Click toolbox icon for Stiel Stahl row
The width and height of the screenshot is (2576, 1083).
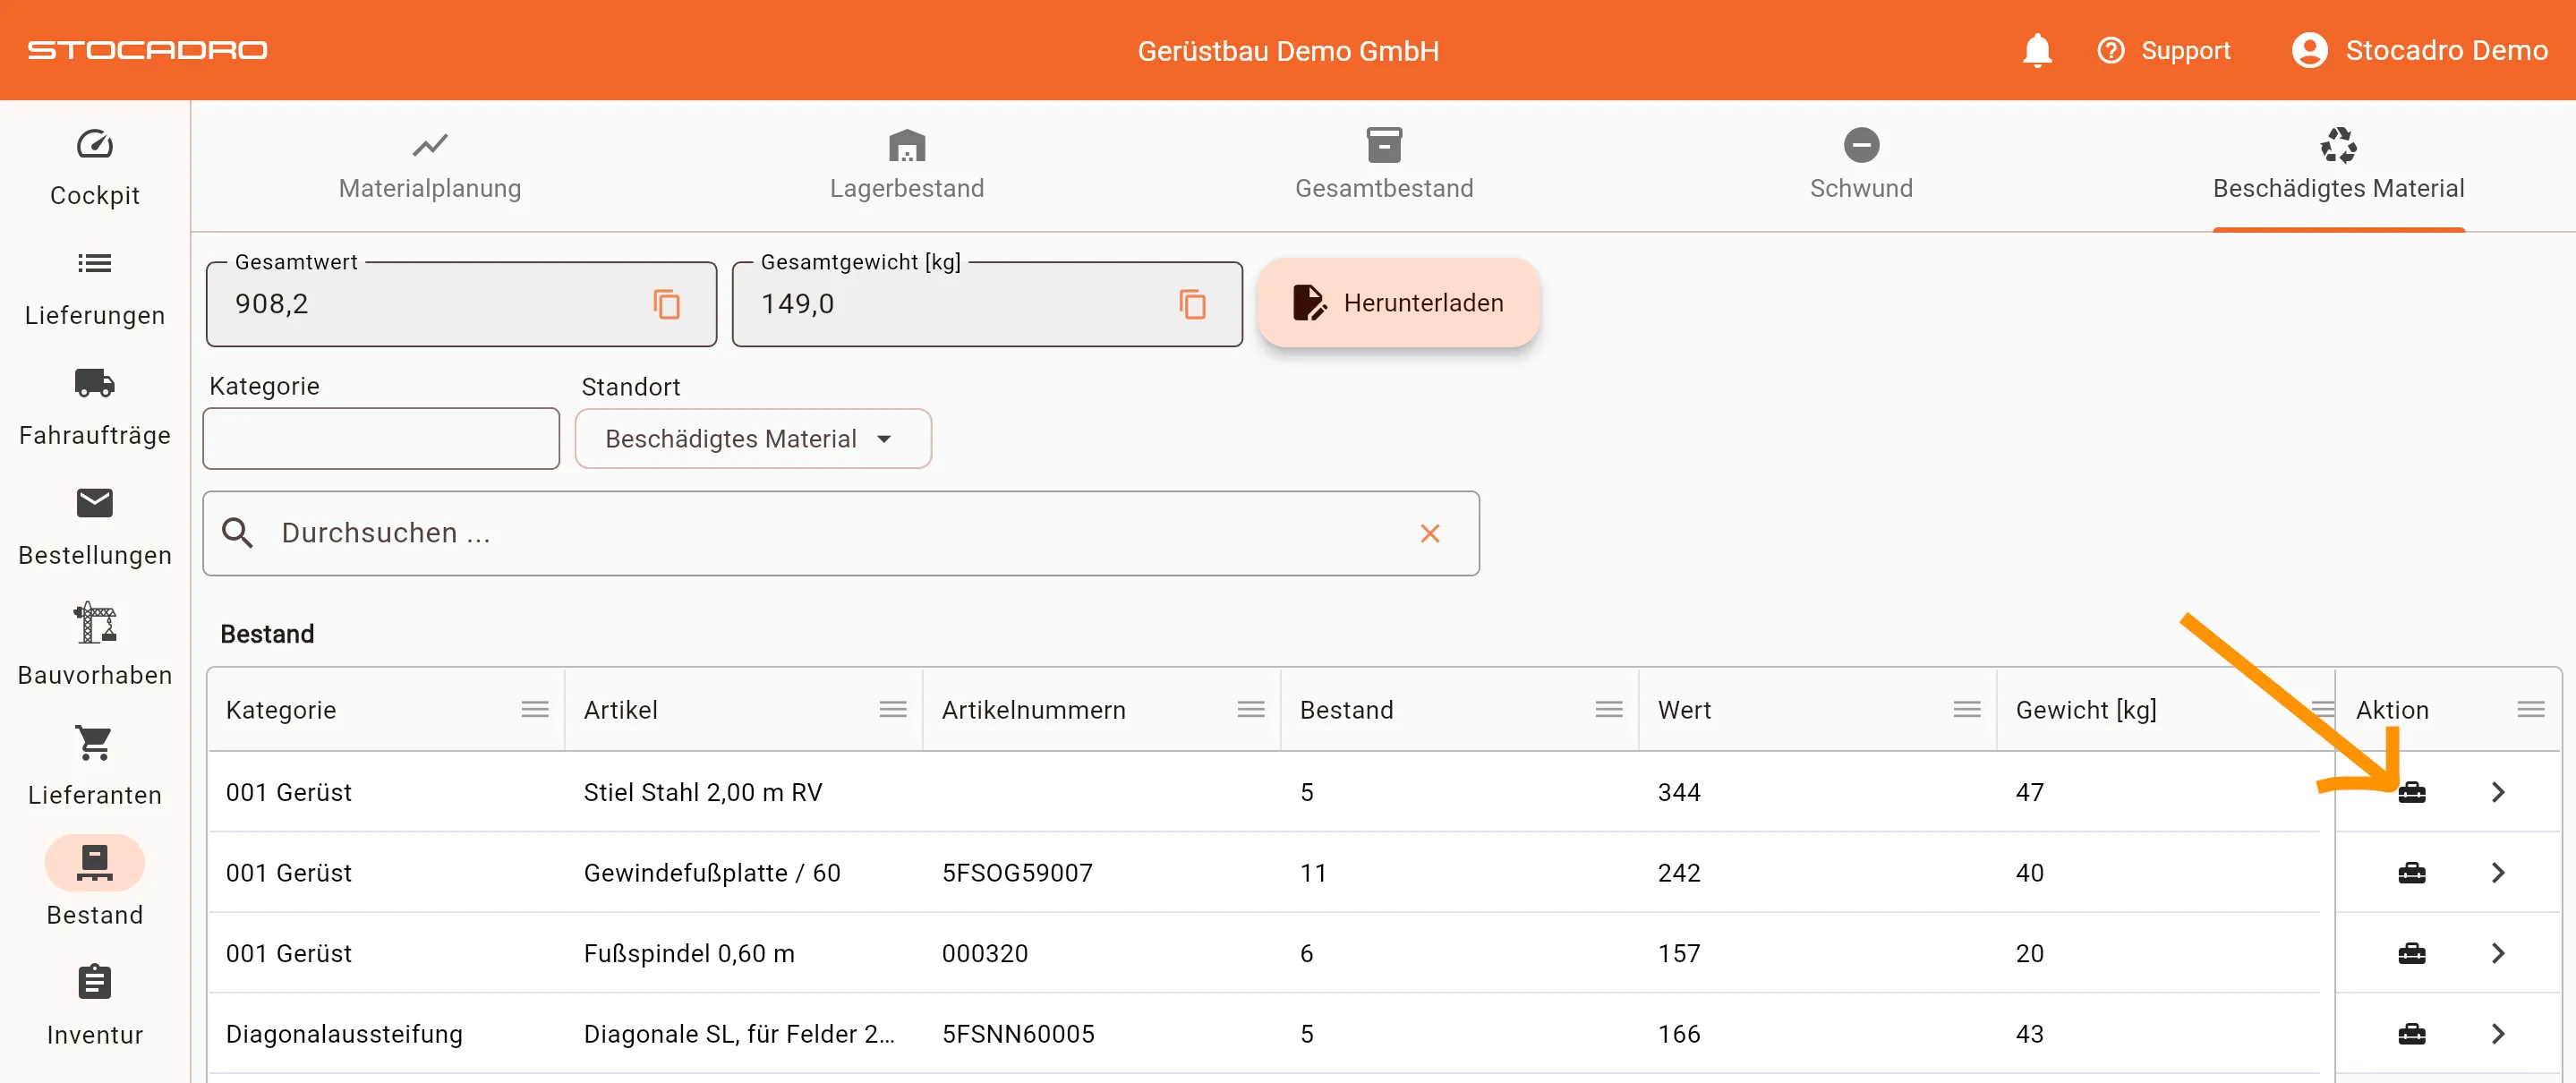coord(2411,792)
